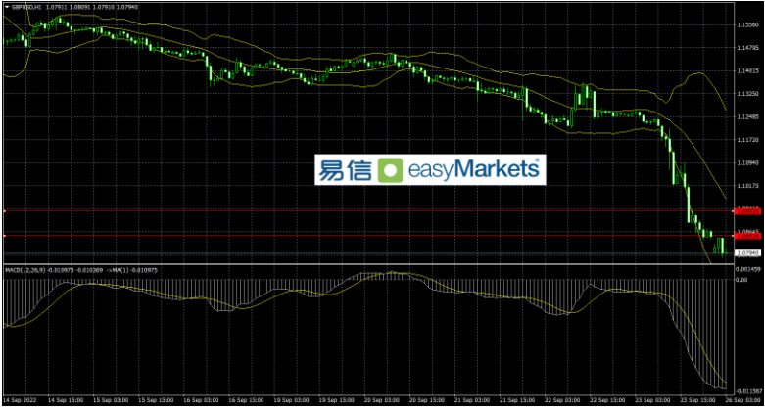Click the 22 Sep 15:00 time label
The image size is (765, 408).
click(609, 398)
